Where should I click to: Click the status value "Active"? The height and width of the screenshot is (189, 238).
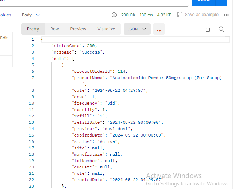[x=107, y=141]
